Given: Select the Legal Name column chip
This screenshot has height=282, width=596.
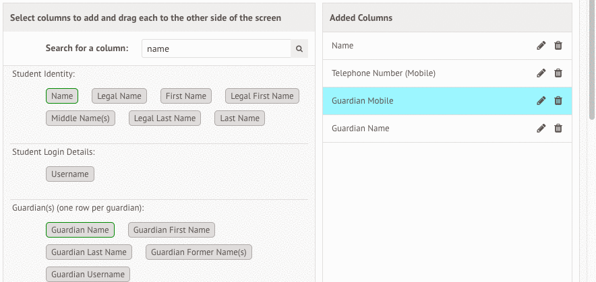Looking at the screenshot, I should (119, 96).
